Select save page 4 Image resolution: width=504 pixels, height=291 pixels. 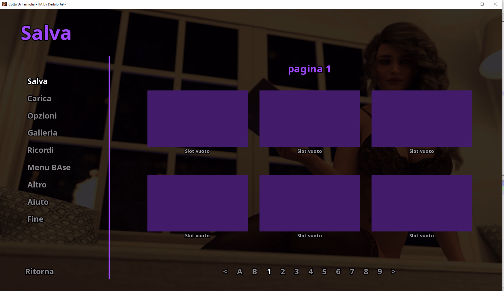(x=311, y=272)
